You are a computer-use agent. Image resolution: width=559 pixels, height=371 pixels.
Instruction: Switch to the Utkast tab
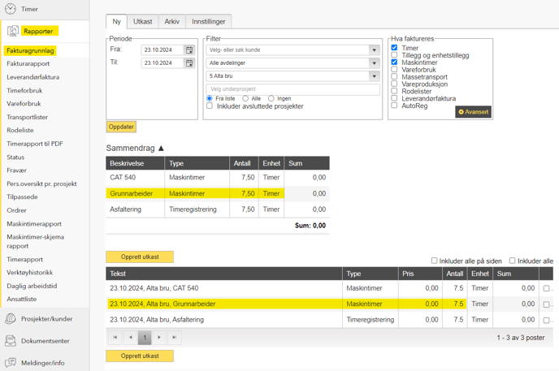point(143,22)
